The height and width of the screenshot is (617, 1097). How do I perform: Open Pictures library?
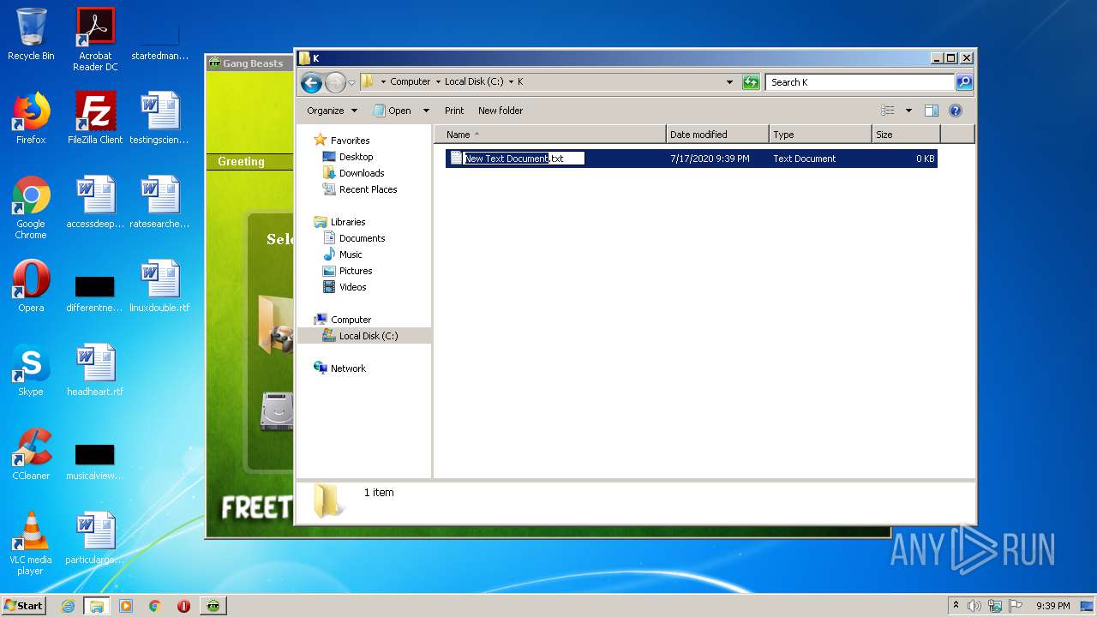click(347, 271)
